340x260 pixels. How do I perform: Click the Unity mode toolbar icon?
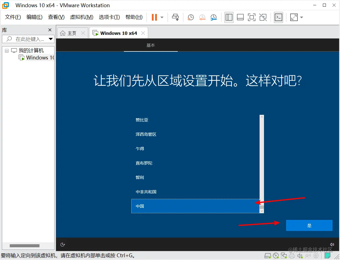(x=263, y=17)
